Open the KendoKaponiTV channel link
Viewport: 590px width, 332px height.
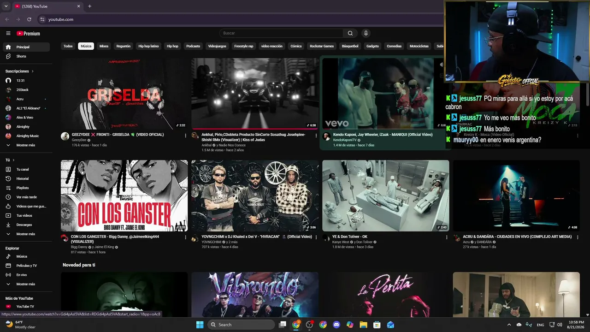(x=345, y=140)
